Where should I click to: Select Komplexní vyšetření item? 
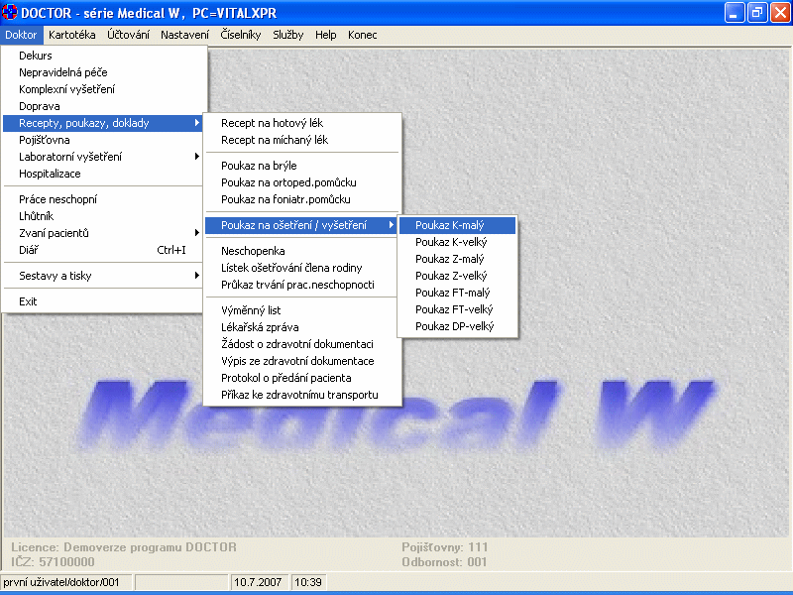click(x=103, y=89)
